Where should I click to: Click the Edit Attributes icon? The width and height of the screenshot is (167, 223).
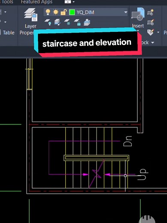(150, 32)
